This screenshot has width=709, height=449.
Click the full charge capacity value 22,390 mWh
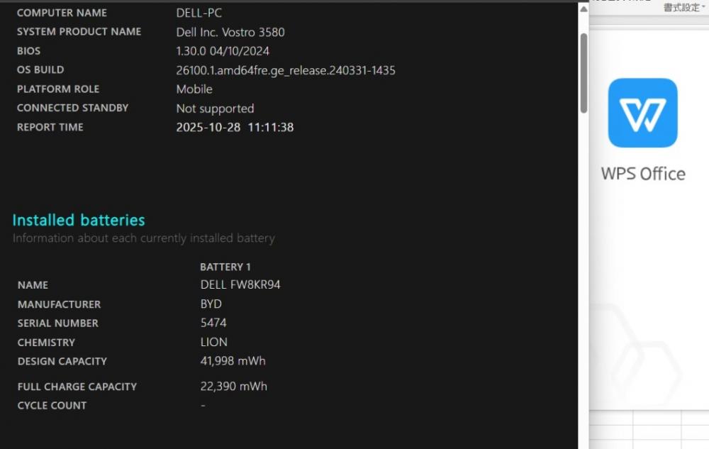tap(233, 387)
